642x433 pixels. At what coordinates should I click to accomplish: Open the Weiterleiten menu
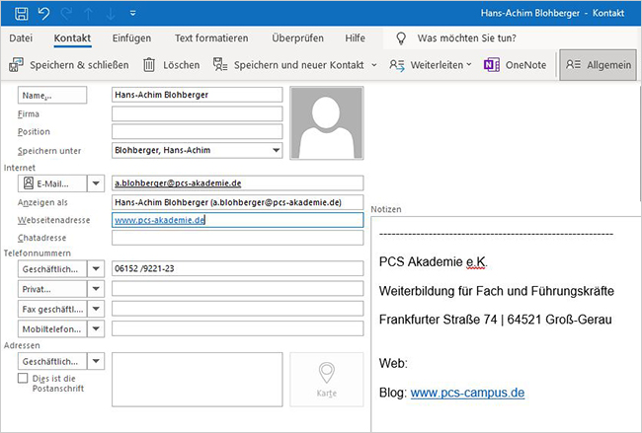point(431,65)
